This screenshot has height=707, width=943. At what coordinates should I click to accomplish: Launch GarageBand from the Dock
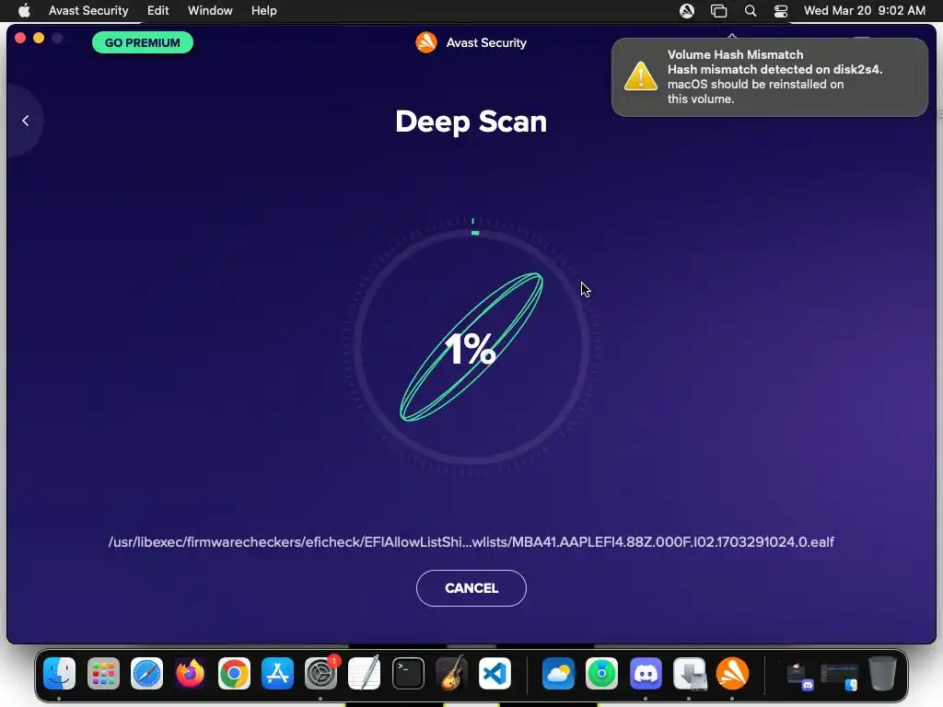(x=451, y=673)
